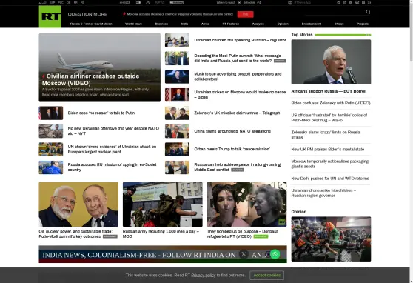Go to the Business section

(161, 24)
